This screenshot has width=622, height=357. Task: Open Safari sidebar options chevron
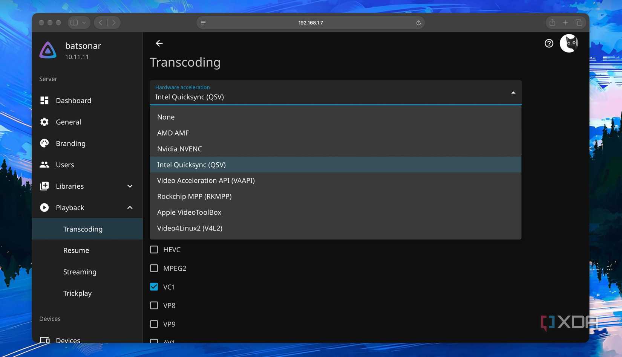[x=84, y=23]
